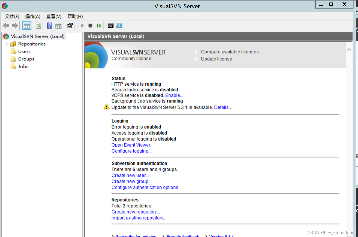Click the Provide feedback link

tap(183, 236)
